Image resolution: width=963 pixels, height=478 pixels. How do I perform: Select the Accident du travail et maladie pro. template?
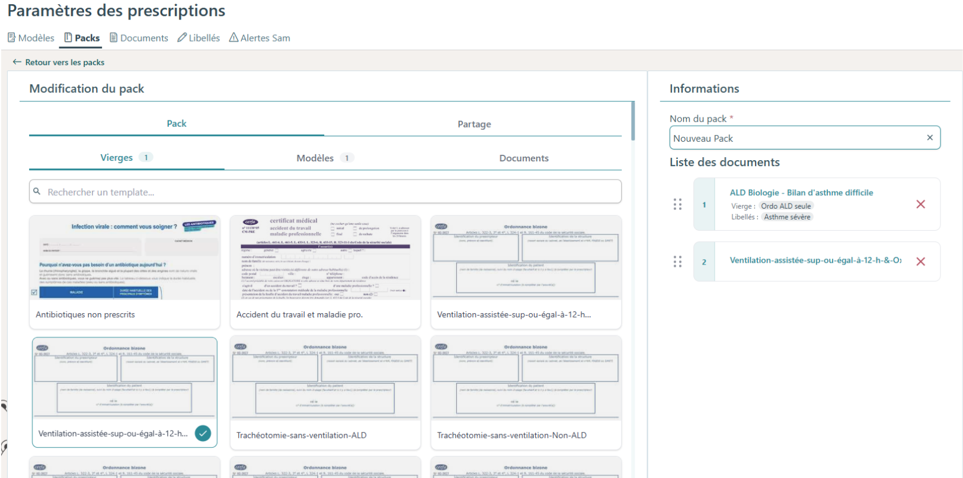pos(325,272)
